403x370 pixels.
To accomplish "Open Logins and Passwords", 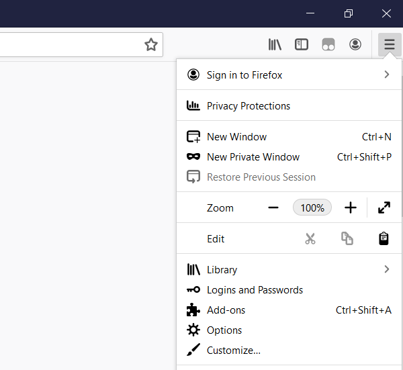I will (x=289, y=290).
